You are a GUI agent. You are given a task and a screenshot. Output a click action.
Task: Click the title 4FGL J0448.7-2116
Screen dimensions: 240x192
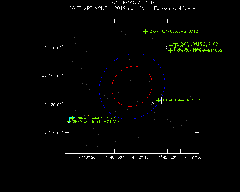132,3
